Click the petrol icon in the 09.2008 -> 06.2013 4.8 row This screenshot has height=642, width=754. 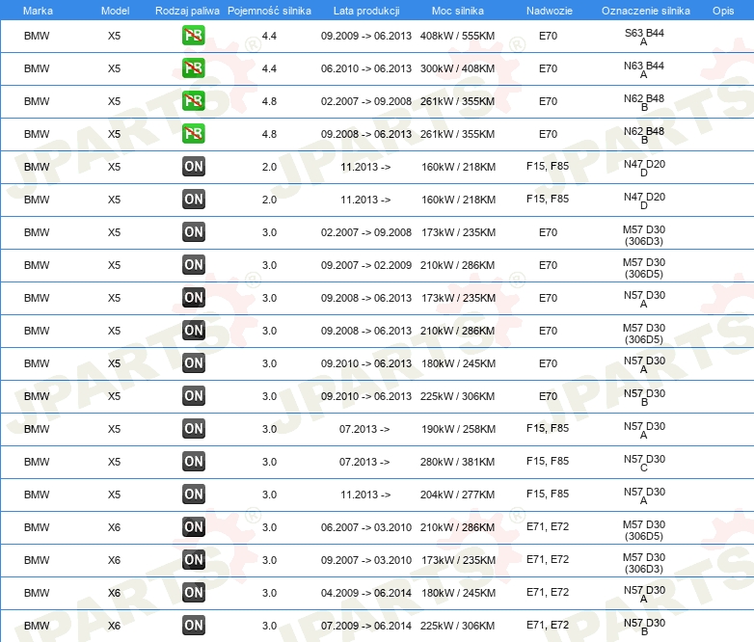(x=193, y=134)
